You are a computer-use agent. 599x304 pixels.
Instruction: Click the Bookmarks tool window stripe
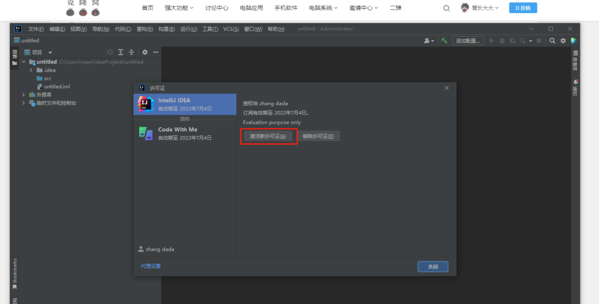(x=15, y=274)
